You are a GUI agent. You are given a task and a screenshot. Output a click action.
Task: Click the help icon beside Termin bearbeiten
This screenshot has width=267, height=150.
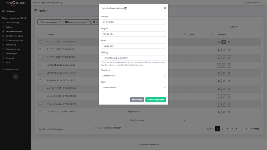point(126,8)
